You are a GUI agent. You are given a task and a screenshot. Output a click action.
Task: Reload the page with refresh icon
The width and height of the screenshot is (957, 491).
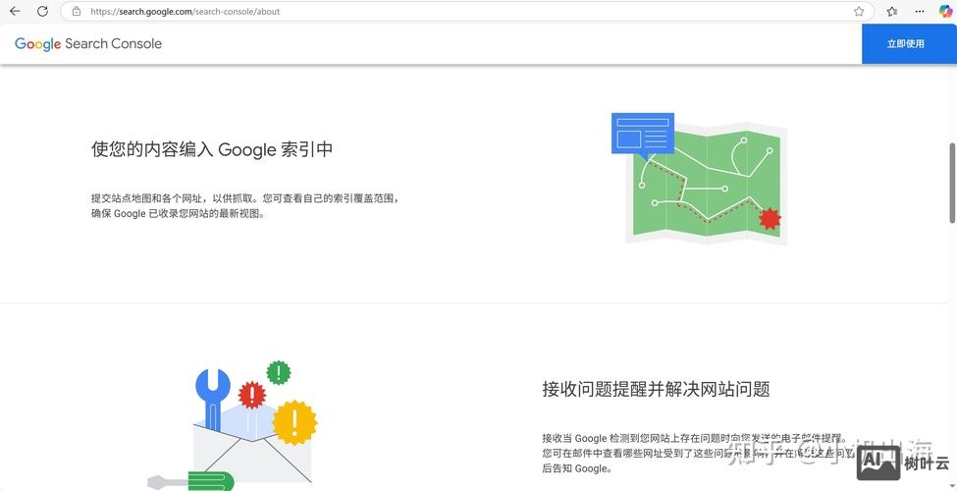[43, 11]
